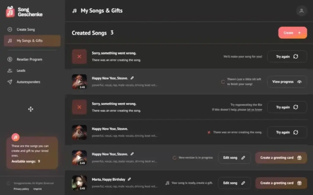This screenshot has width=313, height=195.
Task: Click the loading spinner beside New version in progress
Action: coord(175,158)
